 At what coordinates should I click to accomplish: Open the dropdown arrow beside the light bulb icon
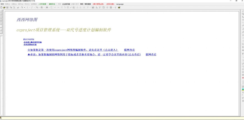tap(113, 7)
